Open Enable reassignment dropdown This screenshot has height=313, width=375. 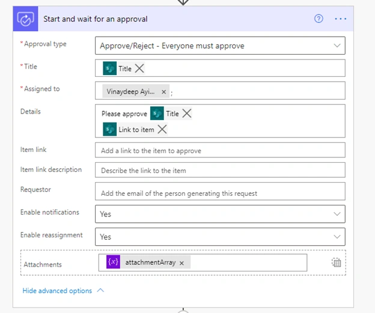point(220,237)
